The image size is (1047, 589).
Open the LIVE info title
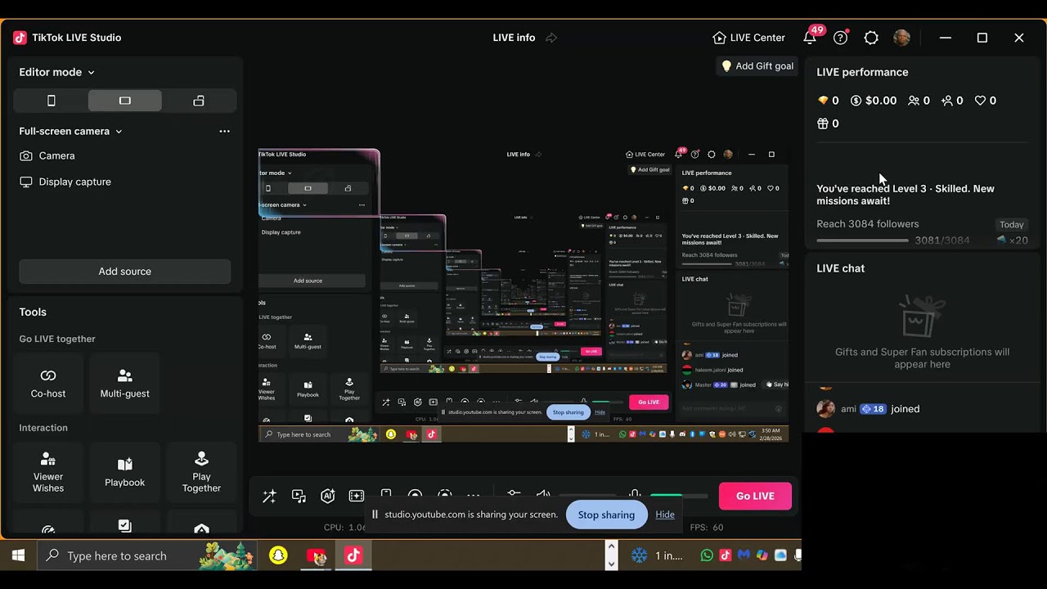514,38
